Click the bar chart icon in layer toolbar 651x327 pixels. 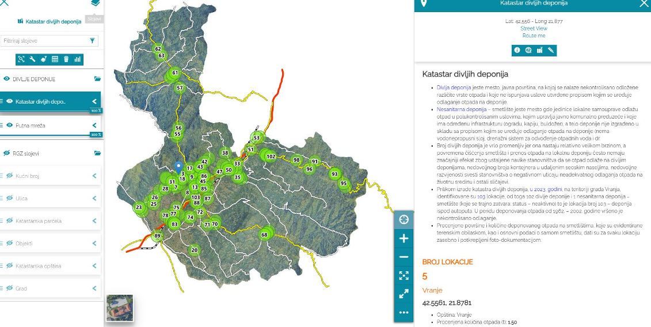click(x=78, y=59)
